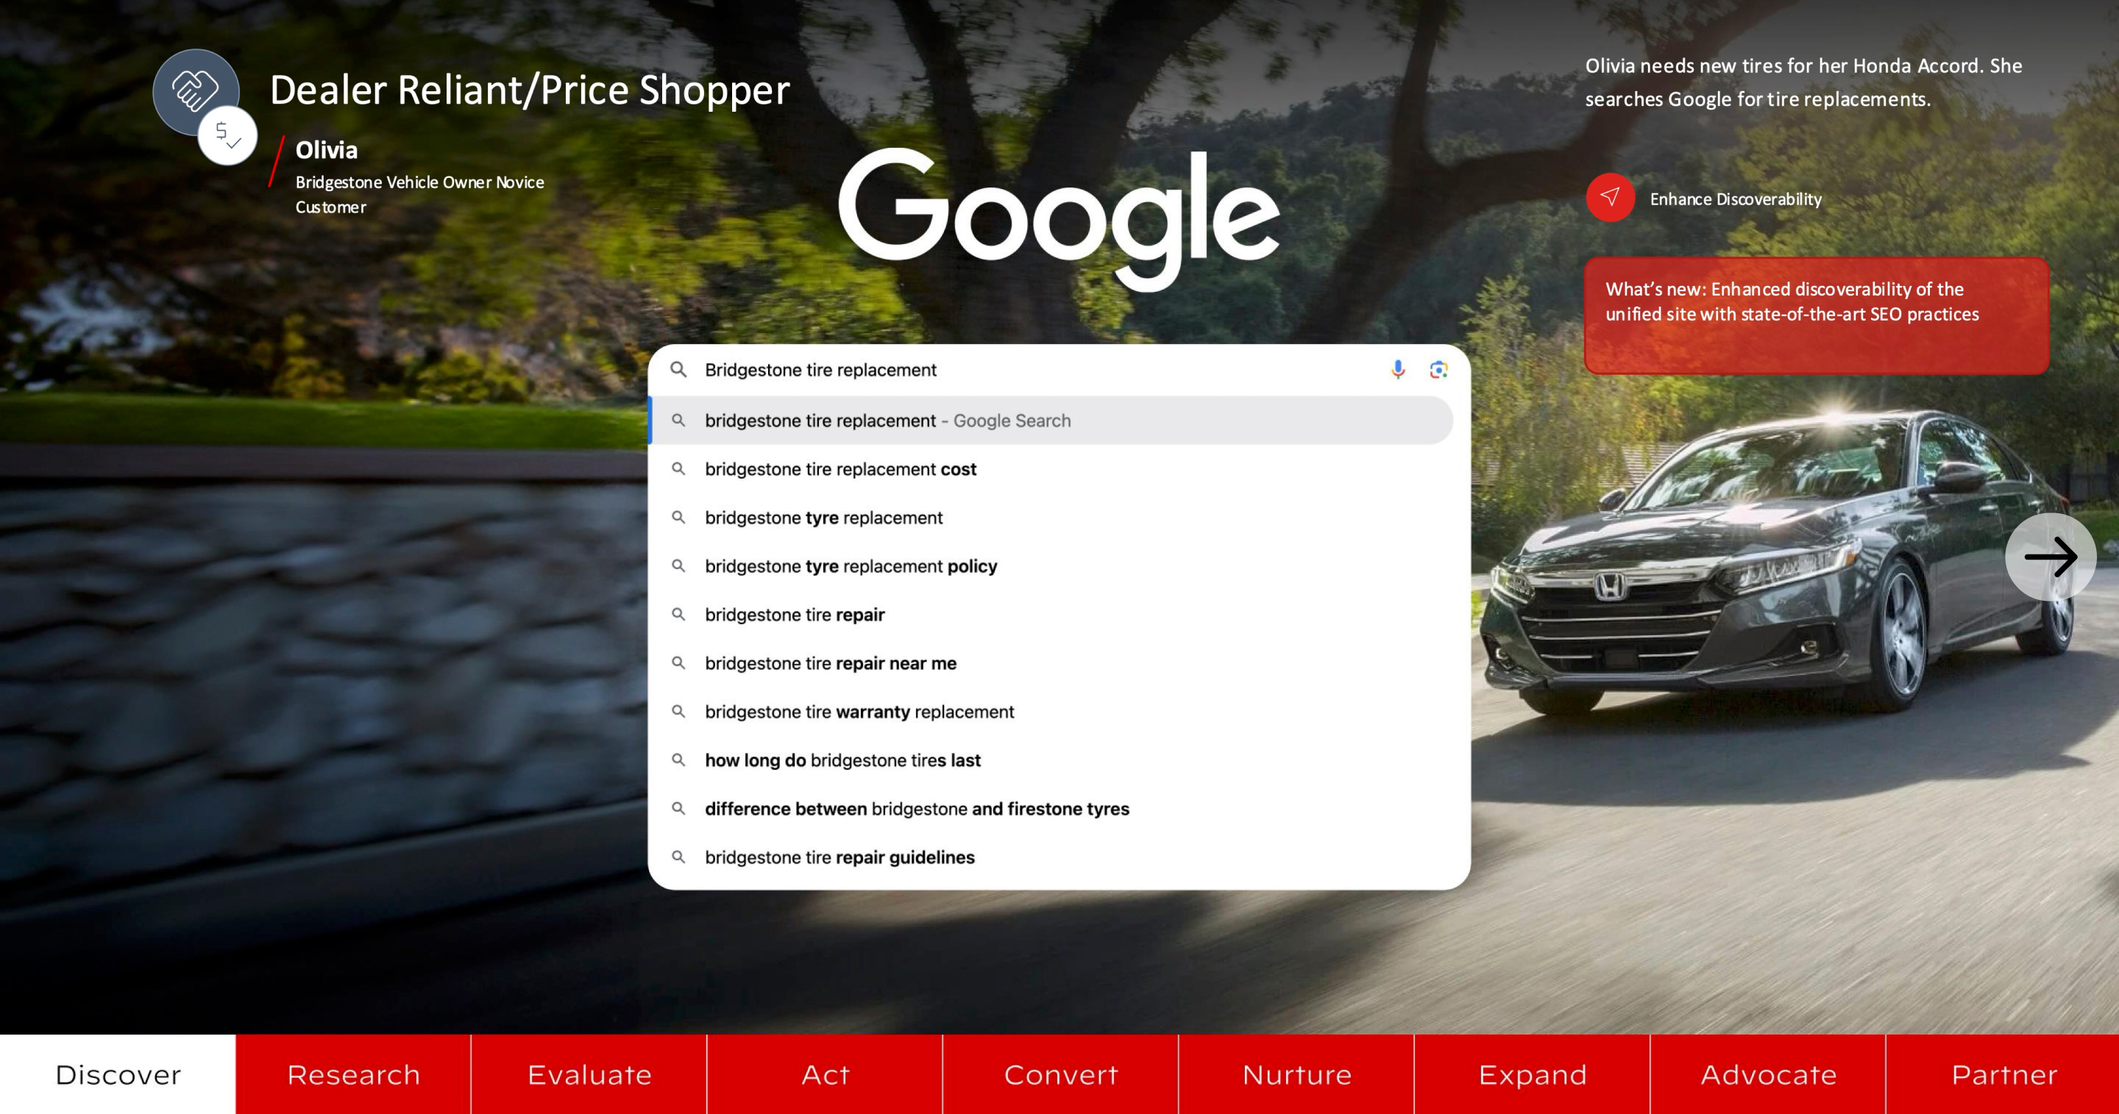Click magnifier icon beside 'warranty replacement' suggestion

pos(678,711)
